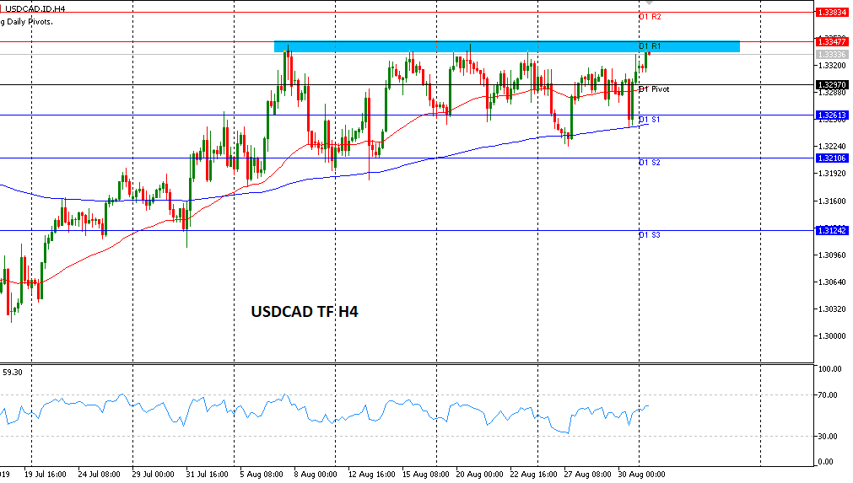The width and height of the screenshot is (853, 483).
Task: Click the red 1.33834 price tag
Action: coord(832,12)
